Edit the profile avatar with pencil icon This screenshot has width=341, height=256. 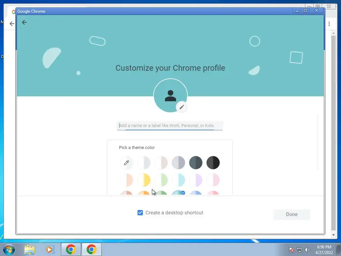point(181,107)
